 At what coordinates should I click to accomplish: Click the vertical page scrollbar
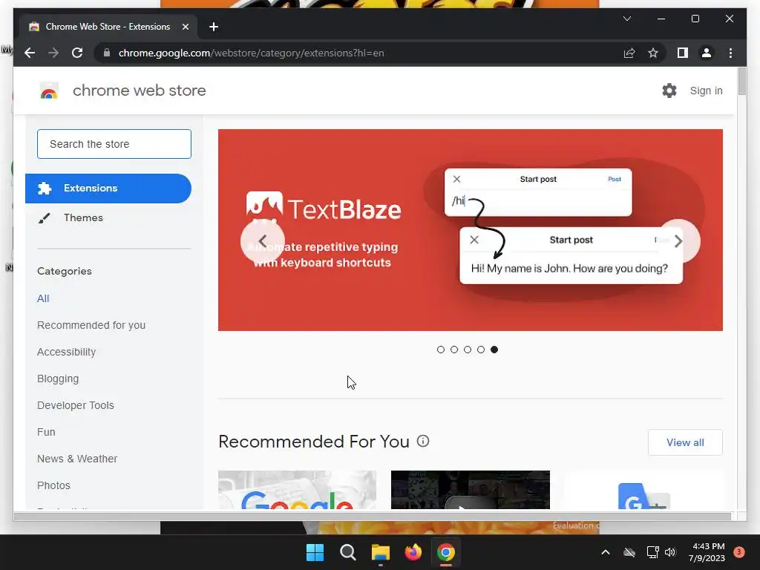pyautogui.click(x=741, y=82)
